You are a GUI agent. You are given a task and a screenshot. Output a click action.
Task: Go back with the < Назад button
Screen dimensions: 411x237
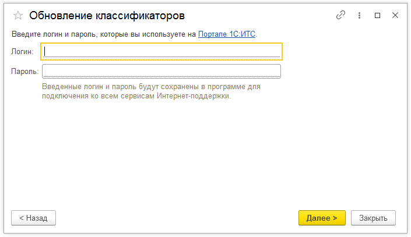click(33, 218)
